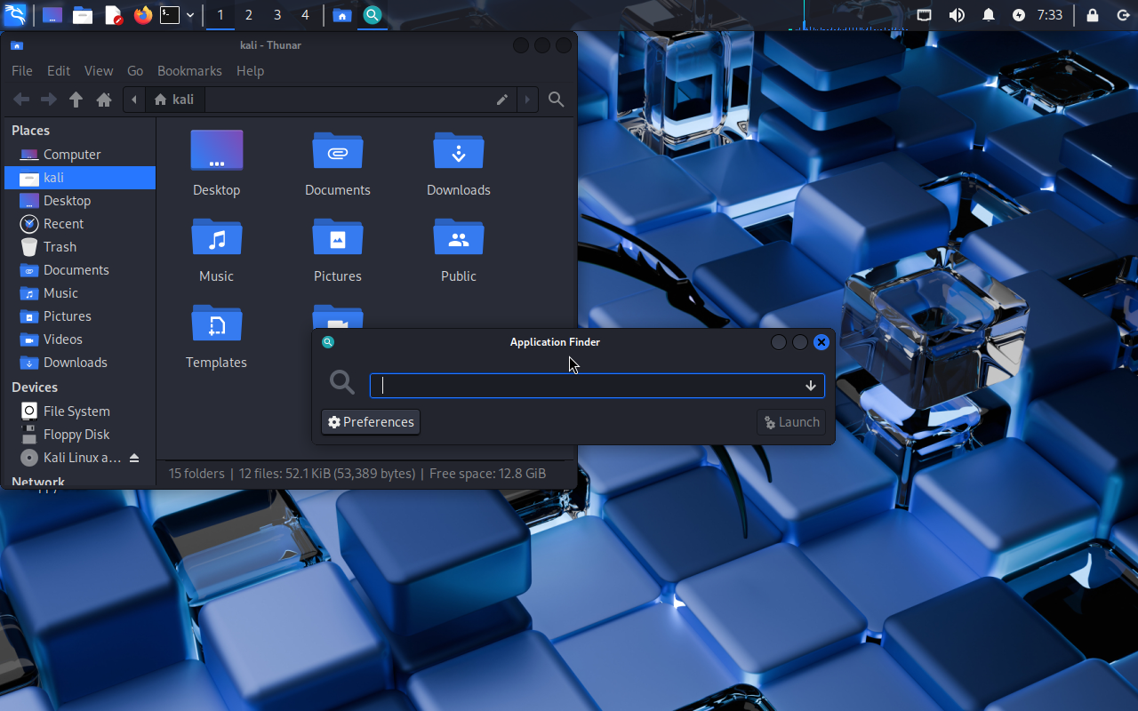Image resolution: width=1138 pixels, height=711 pixels.
Task: Open the terminal dropdown arrow in the panel
Action: coord(190,15)
